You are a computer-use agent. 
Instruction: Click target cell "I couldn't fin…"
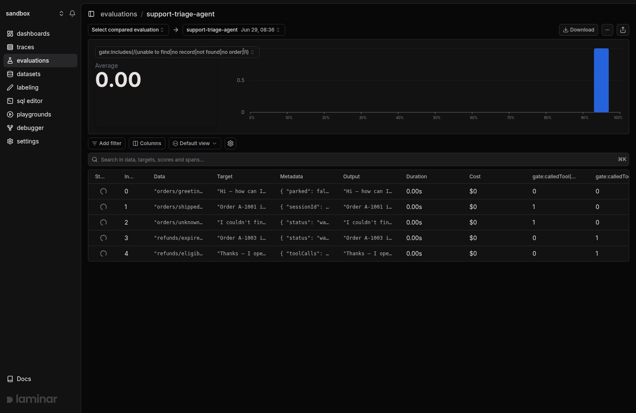(x=241, y=222)
